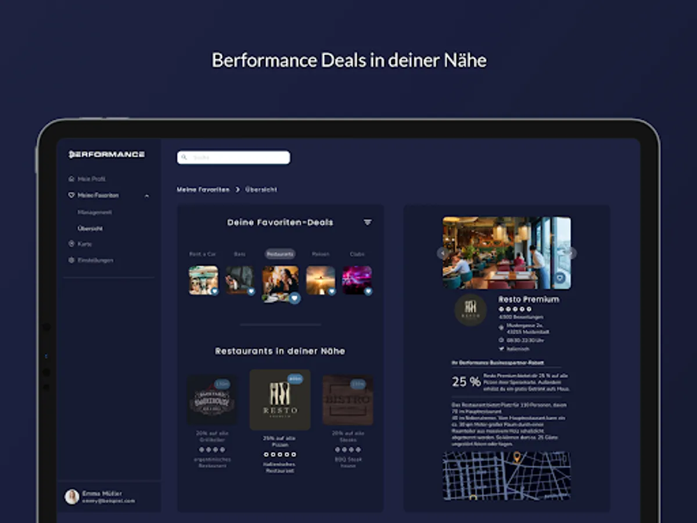Click the address location pin icon
The width and height of the screenshot is (697, 523).
coord(502,327)
